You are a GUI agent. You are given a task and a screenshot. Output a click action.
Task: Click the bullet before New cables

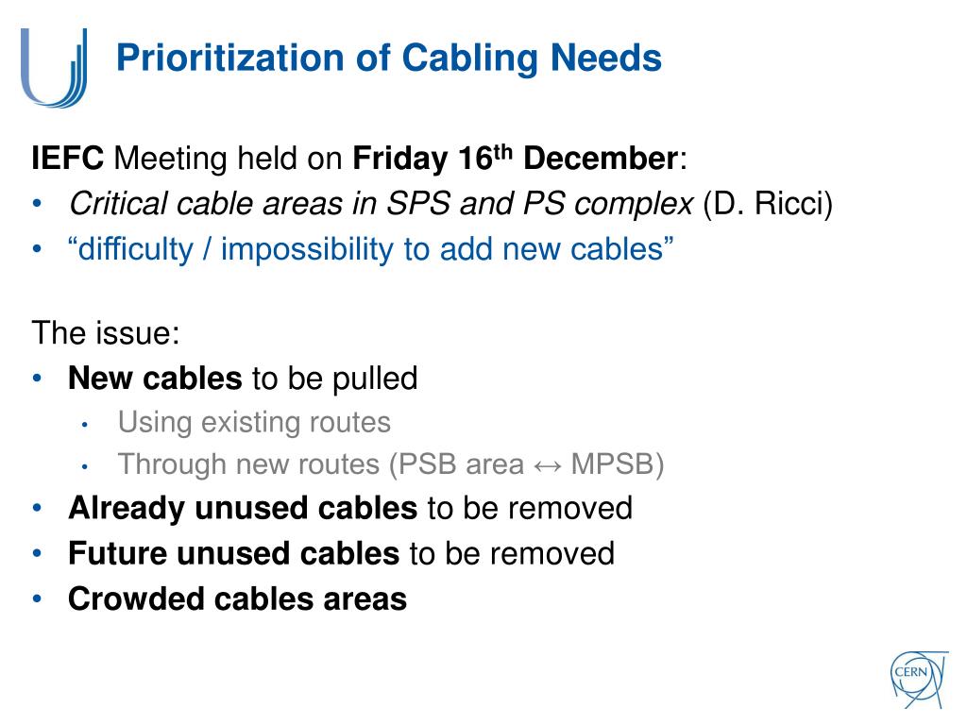(x=38, y=378)
